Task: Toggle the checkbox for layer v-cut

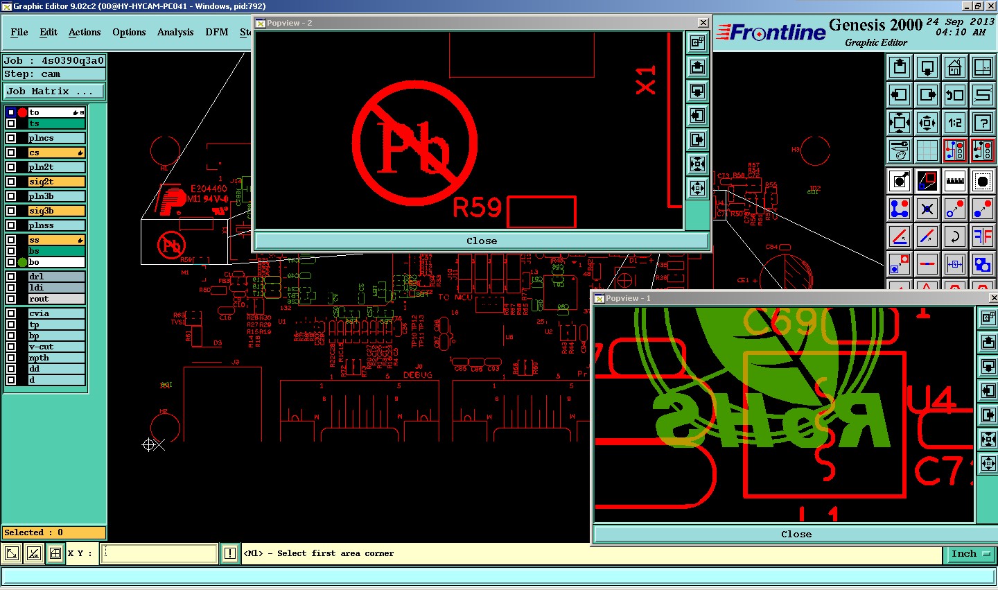Action: click(11, 347)
